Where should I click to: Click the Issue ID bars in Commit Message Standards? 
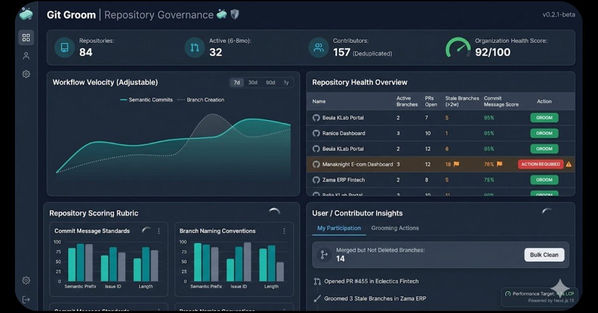click(x=113, y=264)
